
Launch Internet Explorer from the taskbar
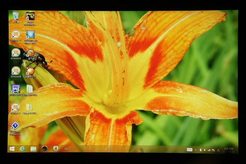click(22, 149)
